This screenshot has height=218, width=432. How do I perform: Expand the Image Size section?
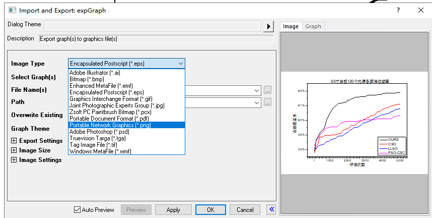[14, 150]
